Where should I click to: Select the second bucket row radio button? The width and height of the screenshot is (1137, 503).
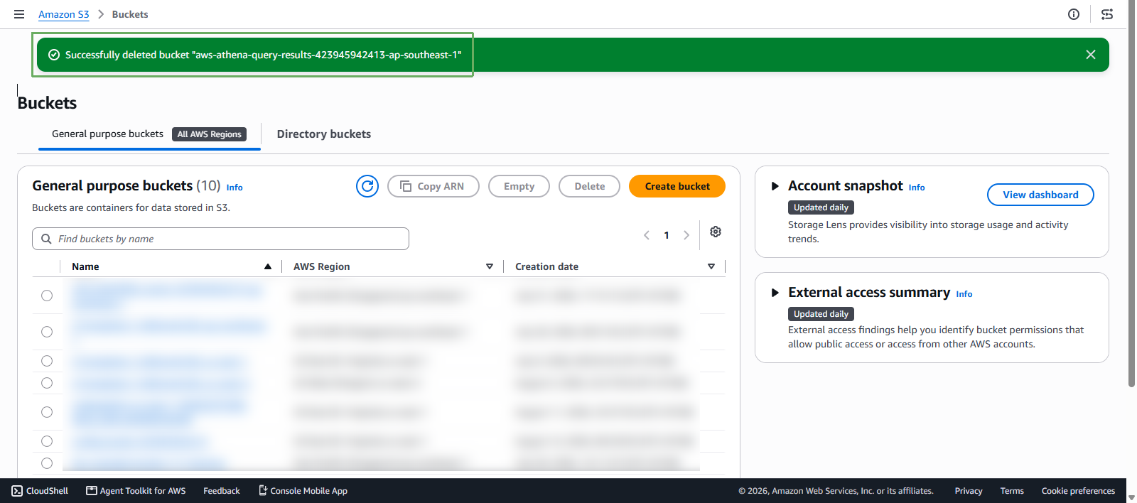pos(47,332)
